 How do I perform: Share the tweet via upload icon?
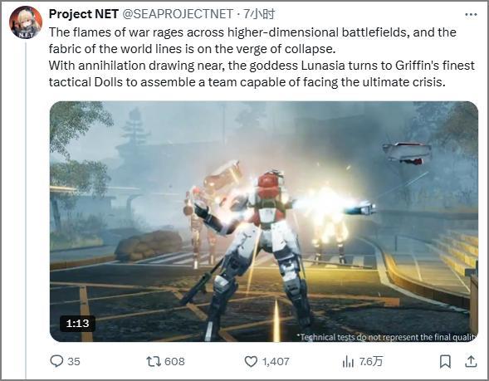(x=471, y=361)
